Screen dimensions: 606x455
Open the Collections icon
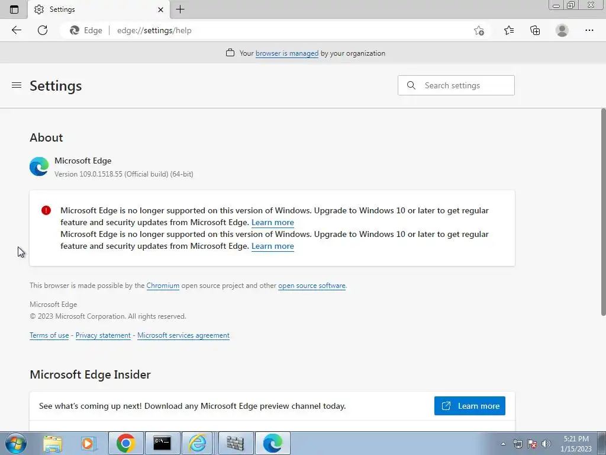535,30
